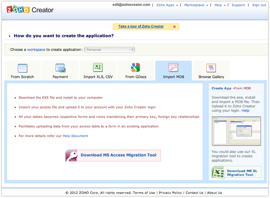Click the Browse Gallery icon

(x=211, y=68)
